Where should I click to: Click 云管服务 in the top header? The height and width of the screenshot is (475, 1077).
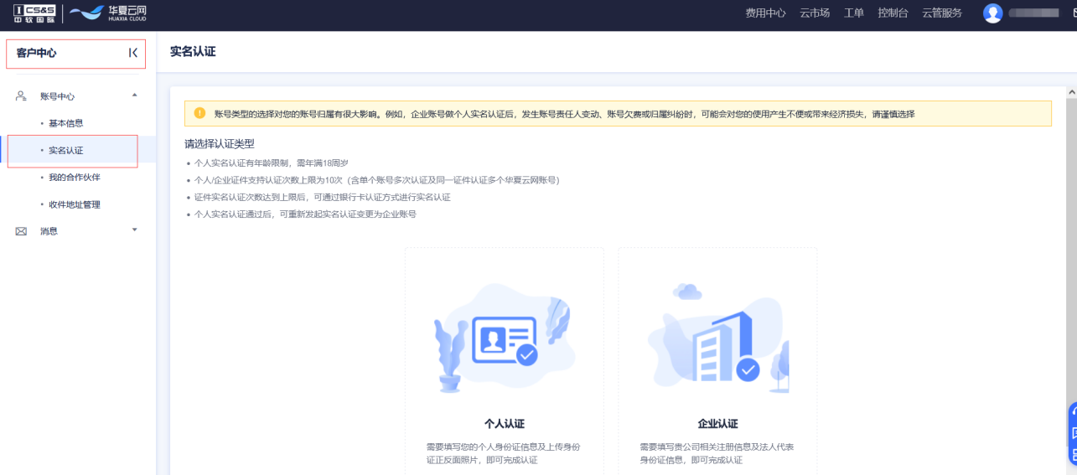942,13
